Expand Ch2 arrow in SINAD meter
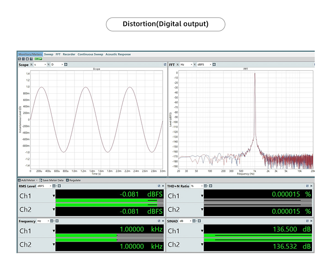 click(x=202, y=245)
